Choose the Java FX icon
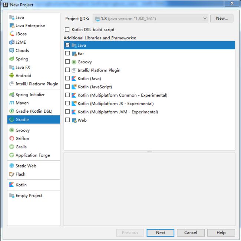The height and width of the screenshot is (241, 241). click(12, 67)
